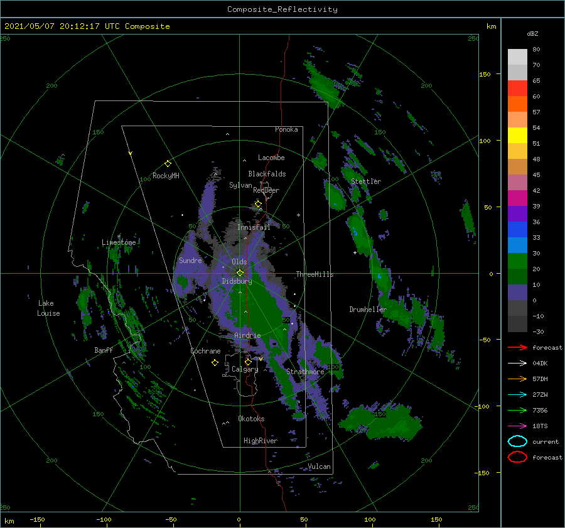Click the ThreeHills town label
The image size is (565, 528).
coord(315,274)
